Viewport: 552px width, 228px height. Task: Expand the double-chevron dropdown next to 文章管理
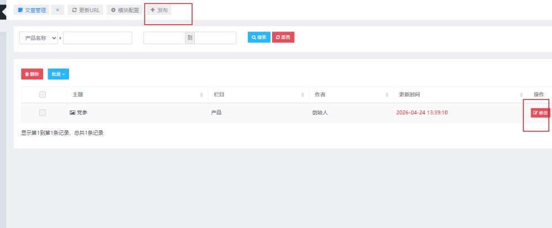click(57, 10)
